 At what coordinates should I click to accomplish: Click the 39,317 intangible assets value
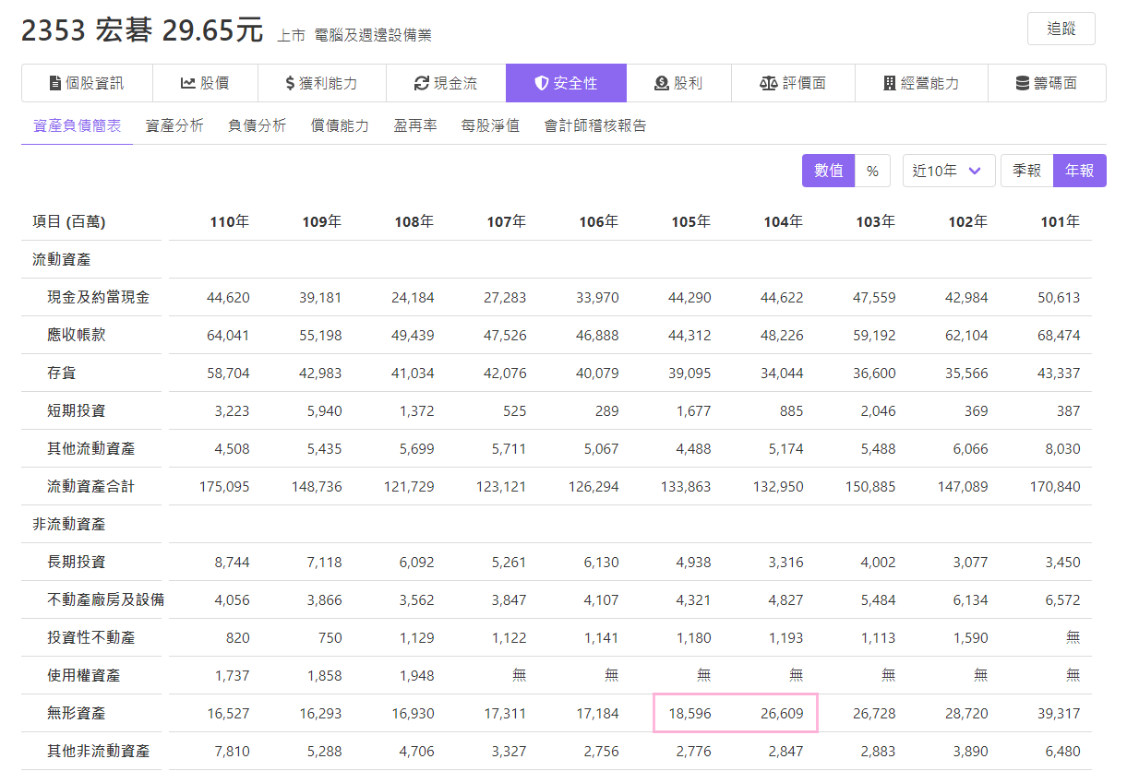[x=1059, y=714]
